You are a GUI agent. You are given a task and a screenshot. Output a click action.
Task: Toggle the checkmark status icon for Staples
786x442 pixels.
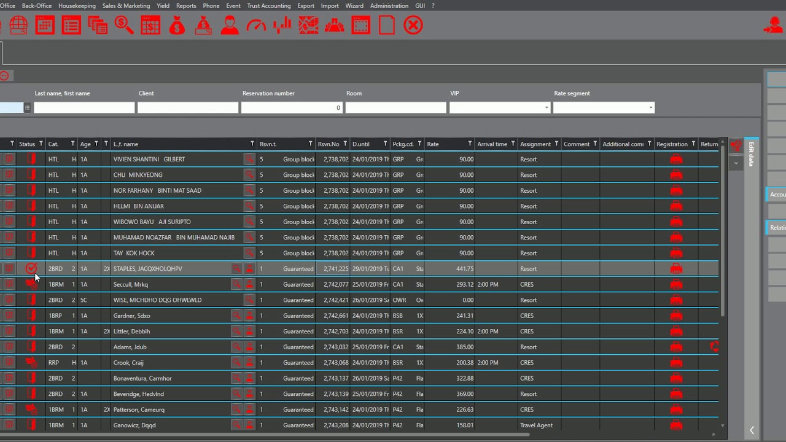point(31,268)
